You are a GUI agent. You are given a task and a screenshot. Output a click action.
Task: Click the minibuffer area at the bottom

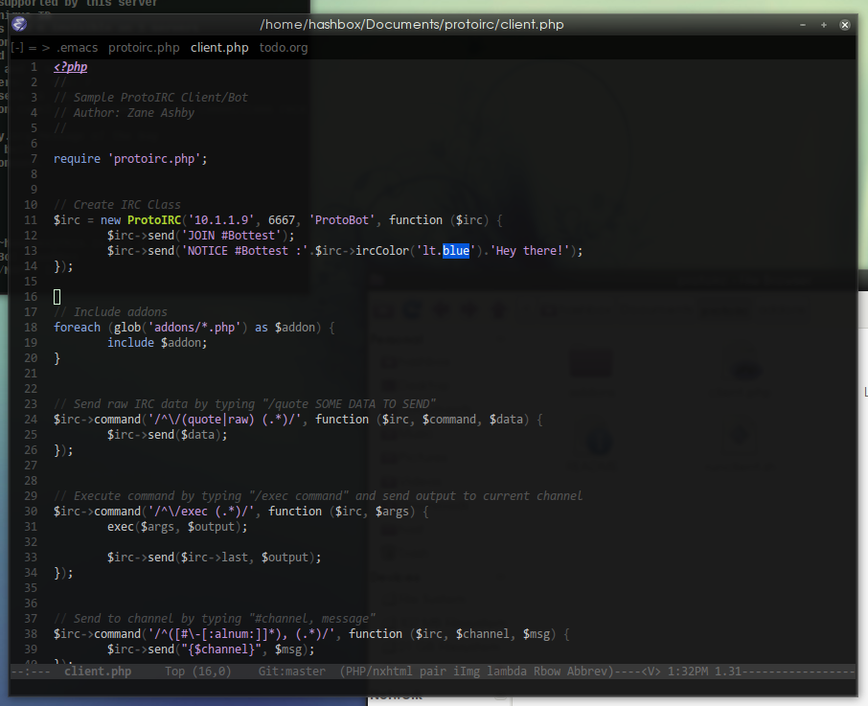point(433,687)
